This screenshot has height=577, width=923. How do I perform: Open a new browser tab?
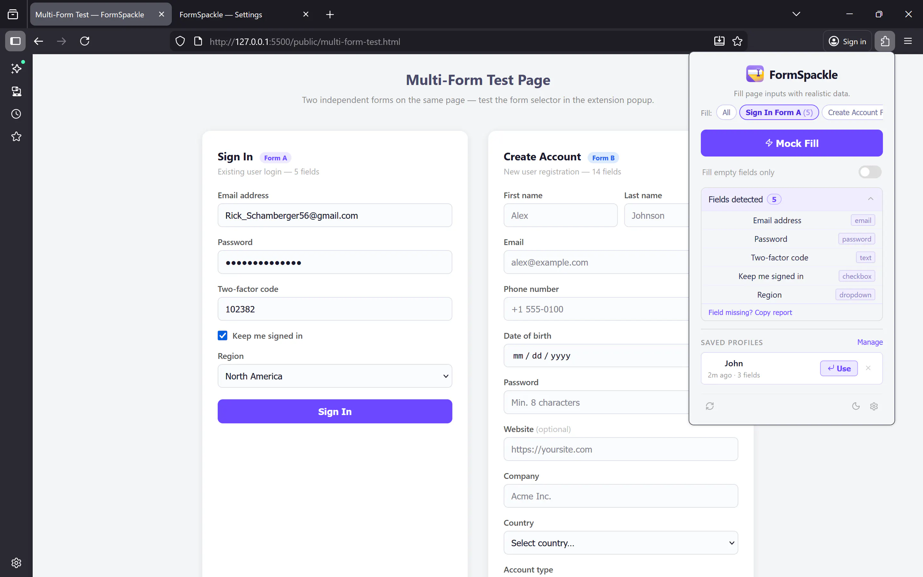click(330, 14)
